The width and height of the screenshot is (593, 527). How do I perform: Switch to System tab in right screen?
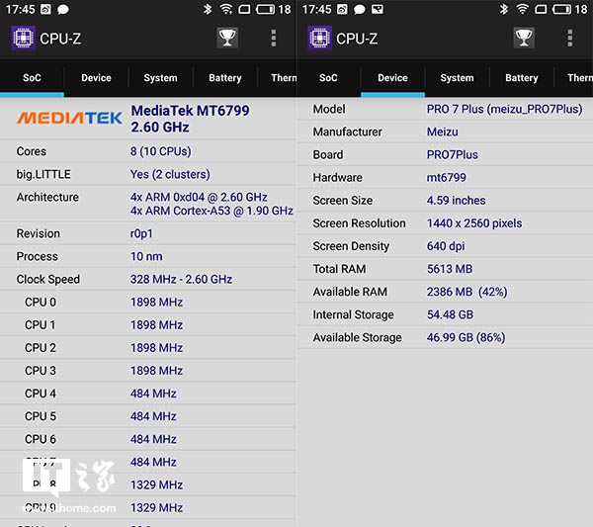pos(457,78)
